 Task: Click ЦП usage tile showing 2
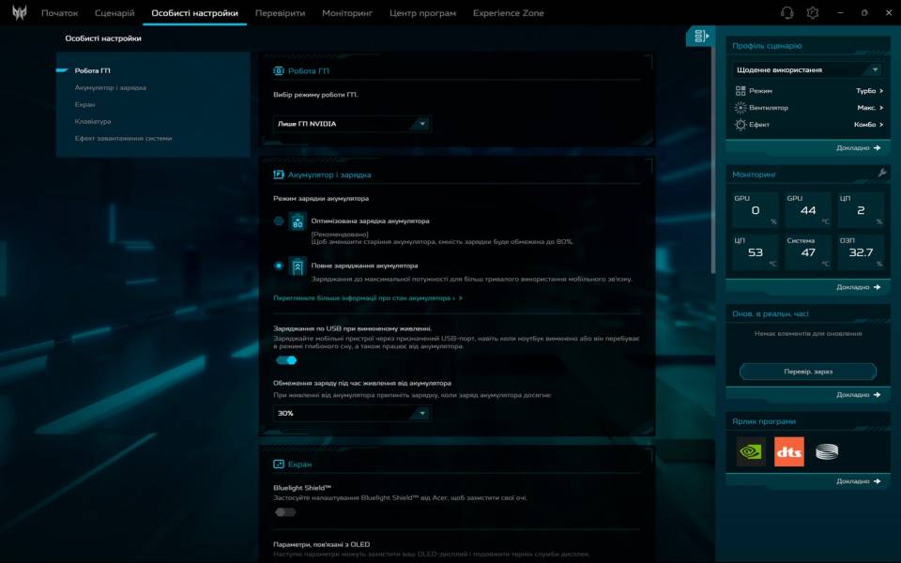[x=861, y=210]
